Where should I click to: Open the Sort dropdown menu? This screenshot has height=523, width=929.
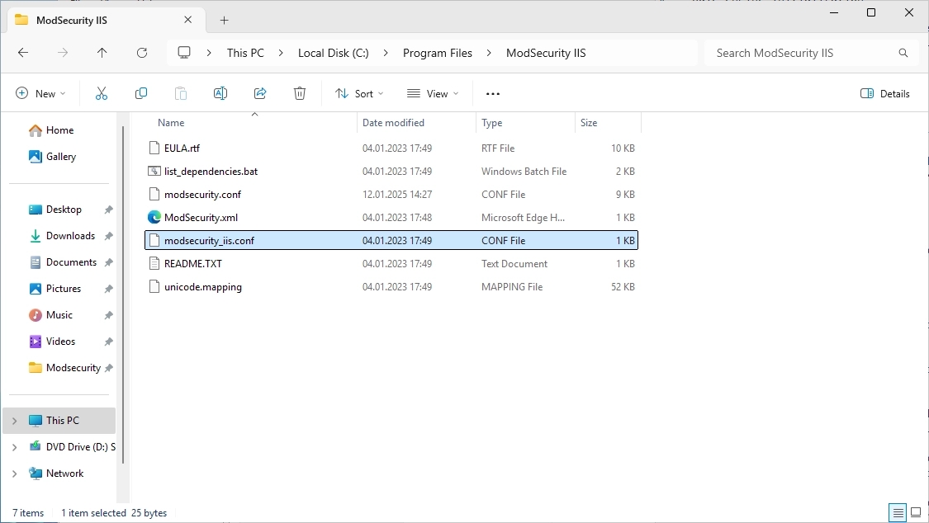pyautogui.click(x=359, y=93)
